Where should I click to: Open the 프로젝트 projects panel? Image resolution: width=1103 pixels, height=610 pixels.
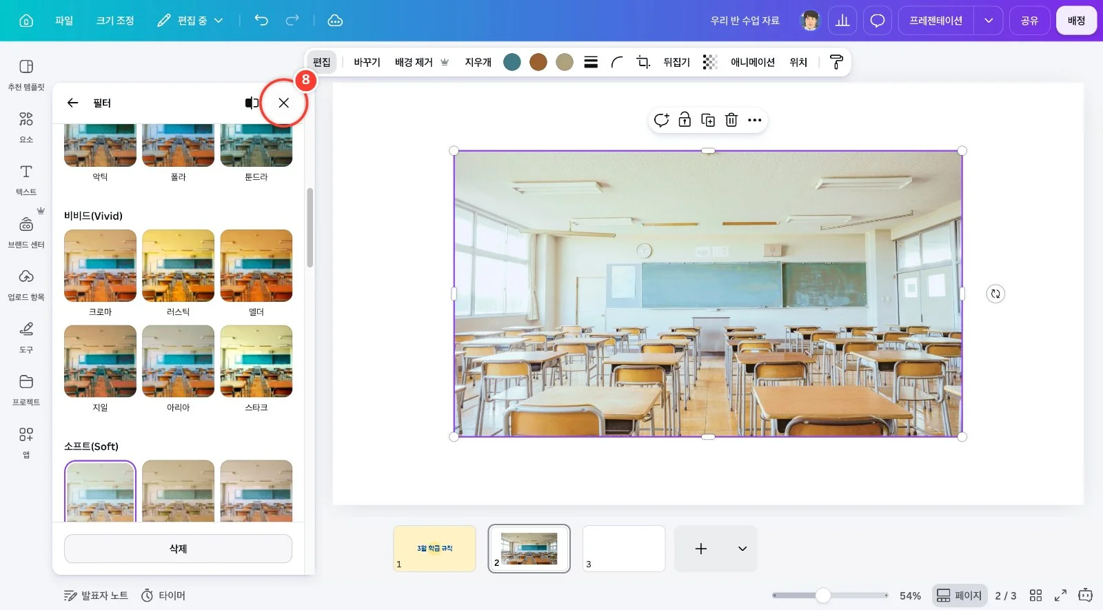click(x=26, y=390)
